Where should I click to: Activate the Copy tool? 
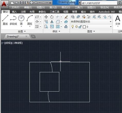(x=46, y=22)
